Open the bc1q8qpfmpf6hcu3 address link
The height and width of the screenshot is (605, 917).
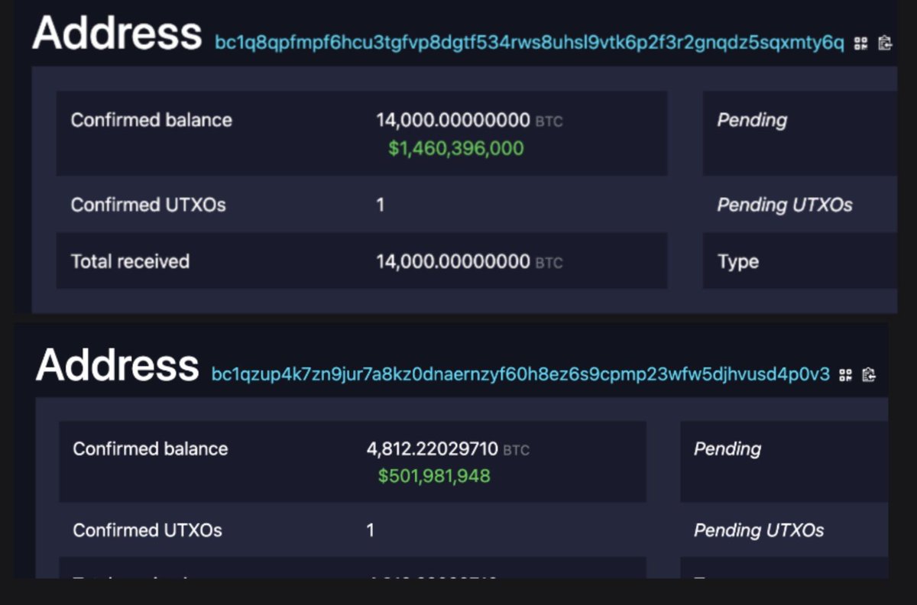coord(530,44)
